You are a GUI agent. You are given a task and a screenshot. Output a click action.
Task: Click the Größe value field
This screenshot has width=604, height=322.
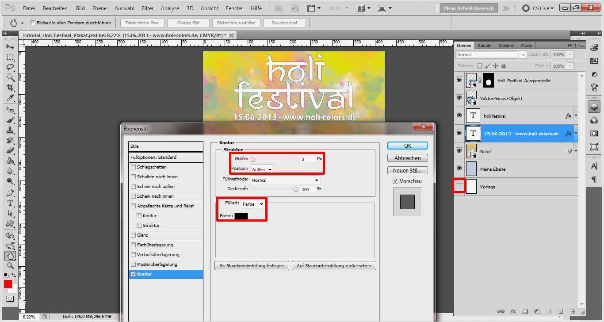tap(307, 159)
